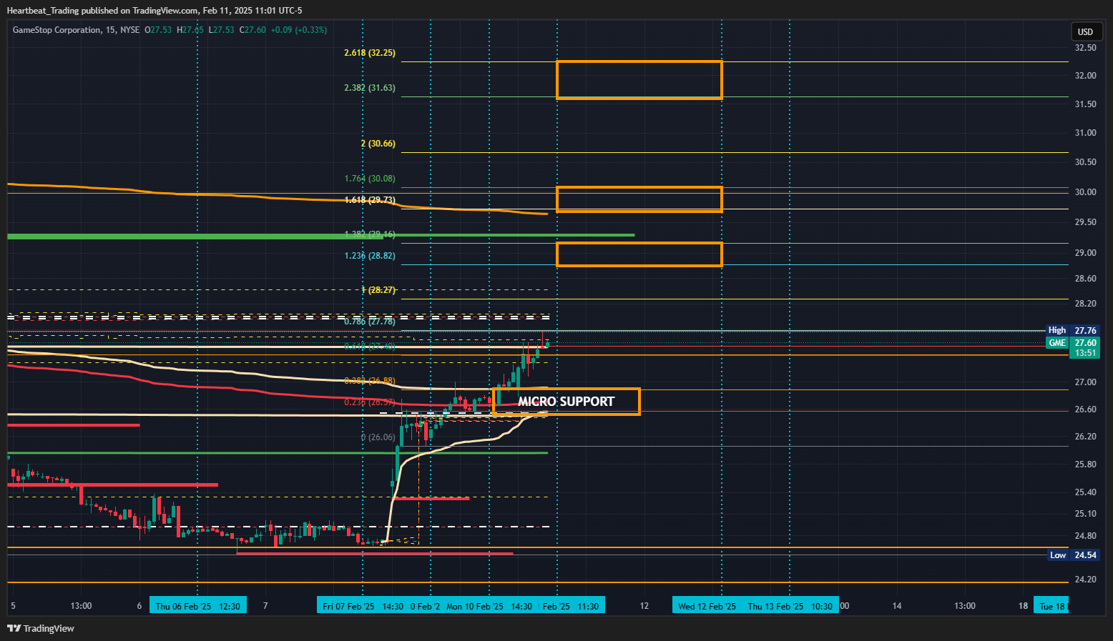Select the 1.618 (29.73) Fibonacci label
The image size is (1113, 641).
click(370, 200)
